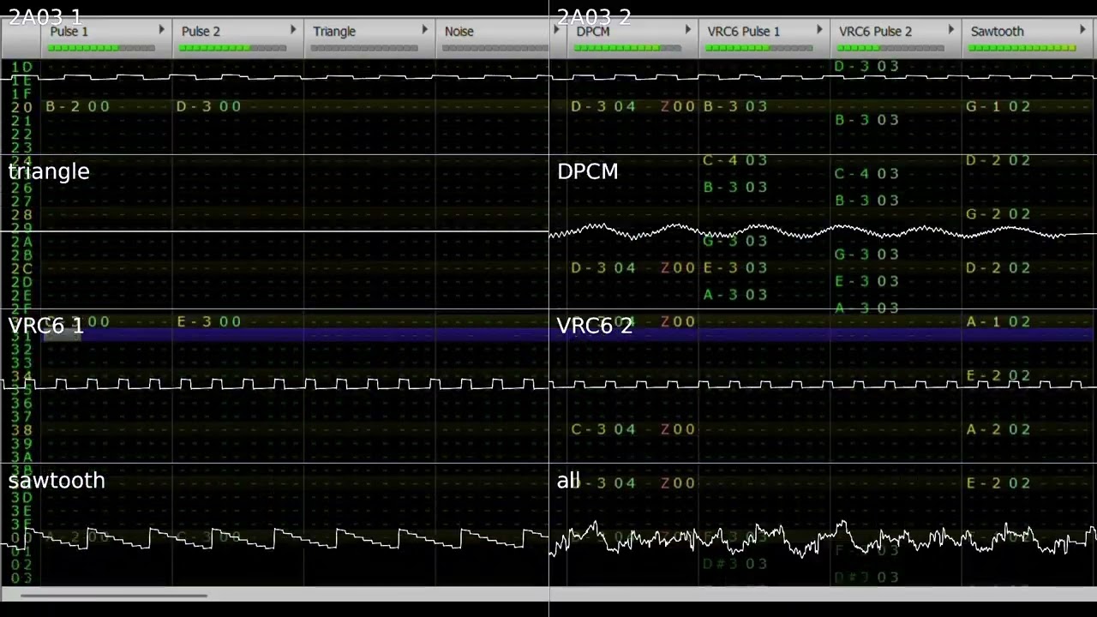Select the D-3 03 note in VRC6 Pulse 2

click(866, 66)
